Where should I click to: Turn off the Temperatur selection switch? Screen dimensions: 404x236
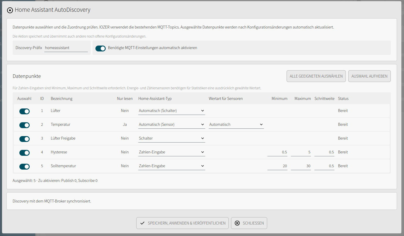point(24,125)
